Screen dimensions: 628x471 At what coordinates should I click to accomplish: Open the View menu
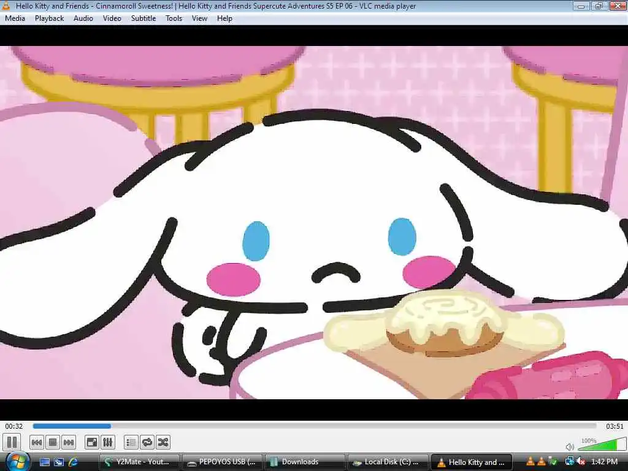(x=199, y=18)
